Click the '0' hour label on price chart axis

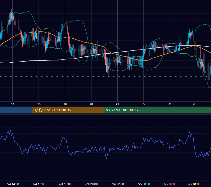tap(144, 104)
